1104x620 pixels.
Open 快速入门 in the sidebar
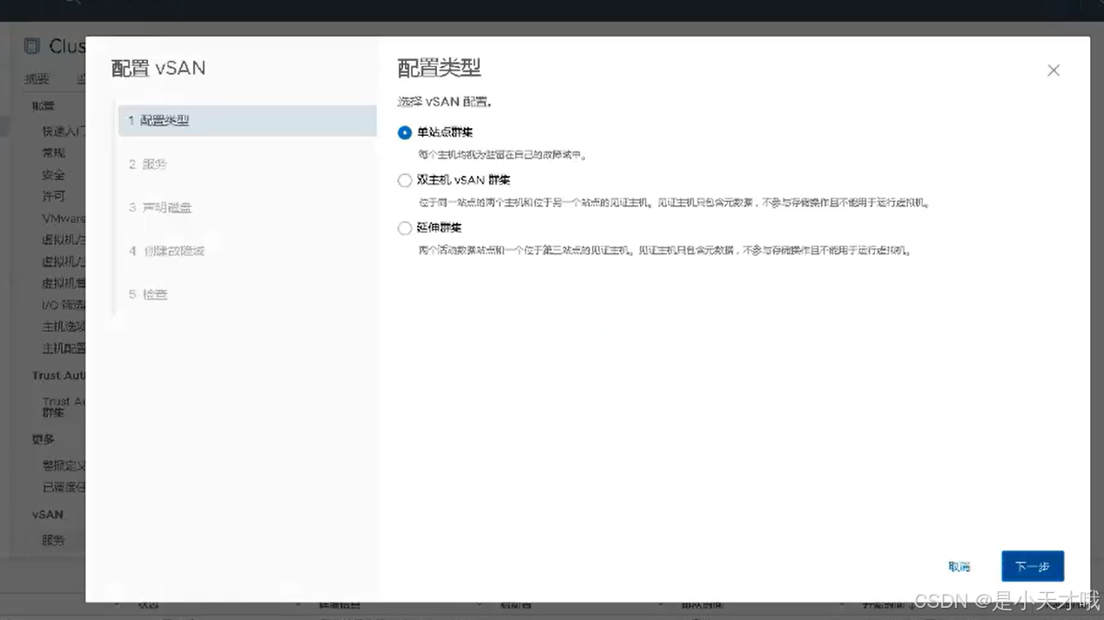click(64, 131)
